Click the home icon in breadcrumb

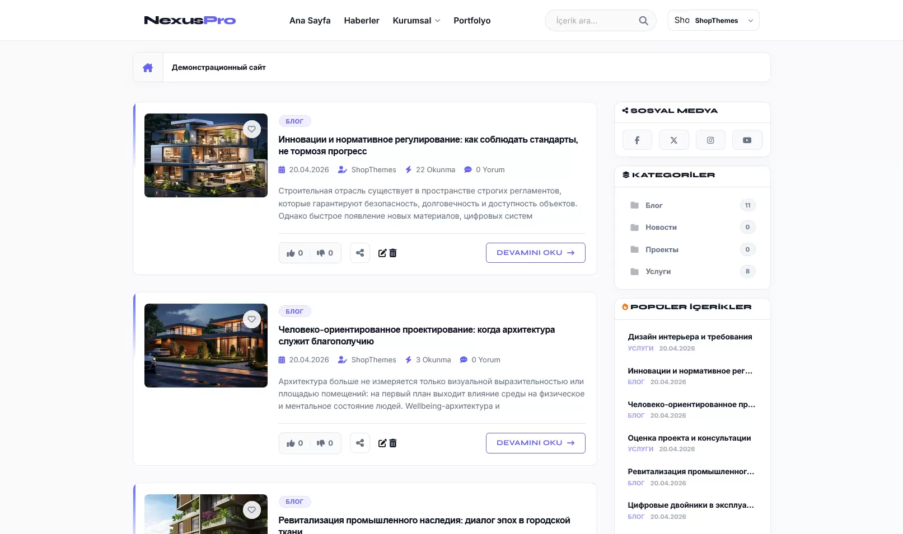[148, 68]
